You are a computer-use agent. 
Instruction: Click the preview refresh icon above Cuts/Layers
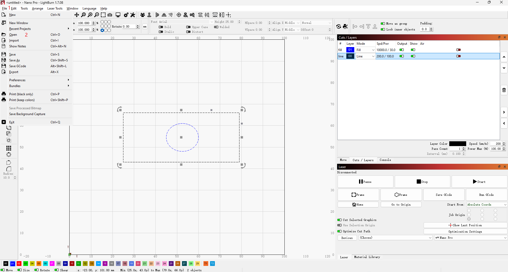coord(339,26)
